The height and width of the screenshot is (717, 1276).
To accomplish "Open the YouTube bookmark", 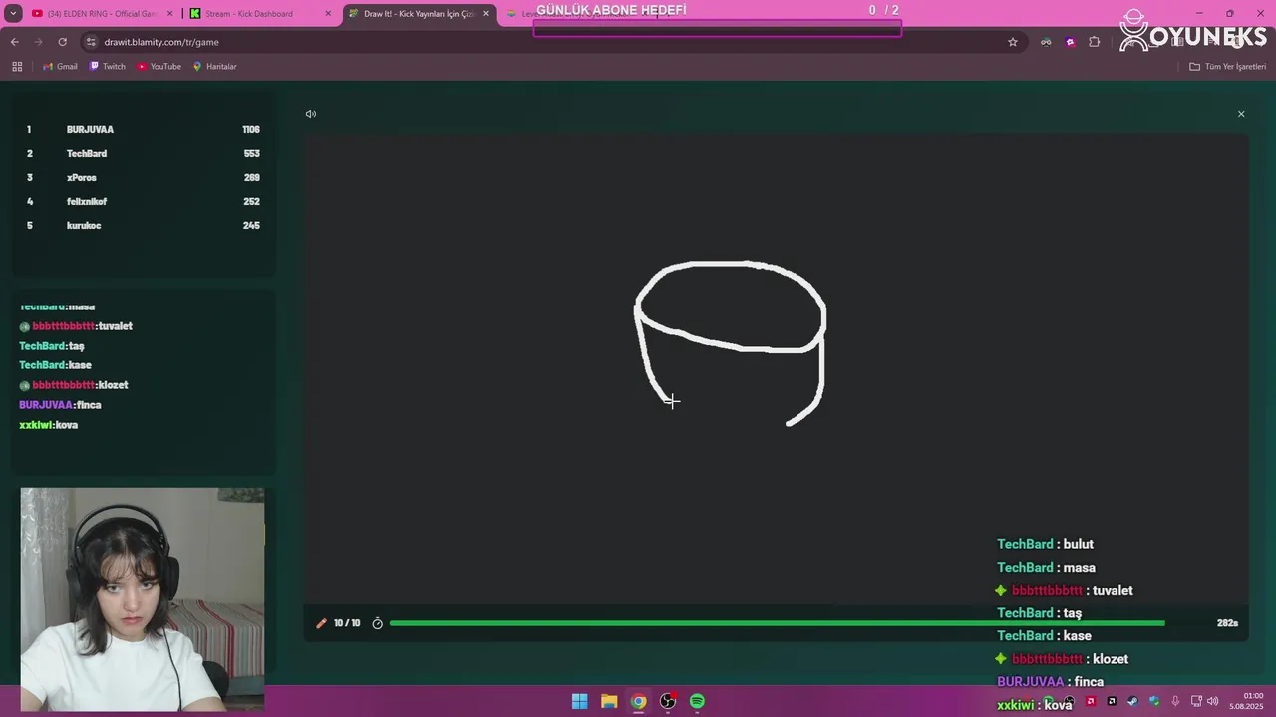I will pos(159,67).
